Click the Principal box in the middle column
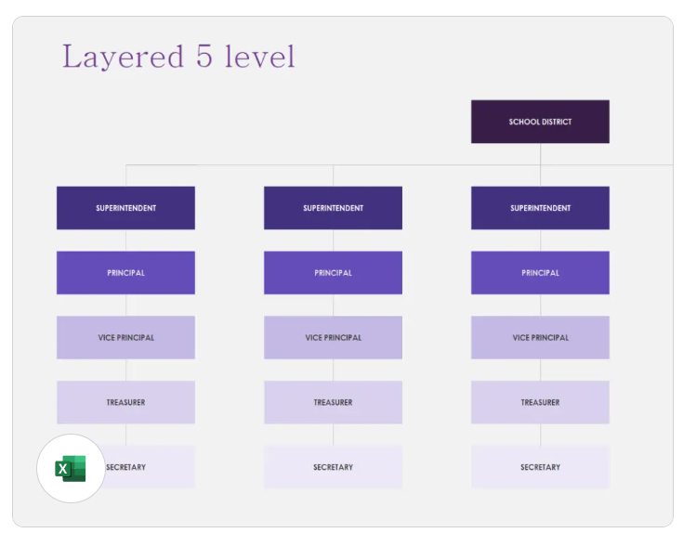The height and width of the screenshot is (533, 683). 334,273
